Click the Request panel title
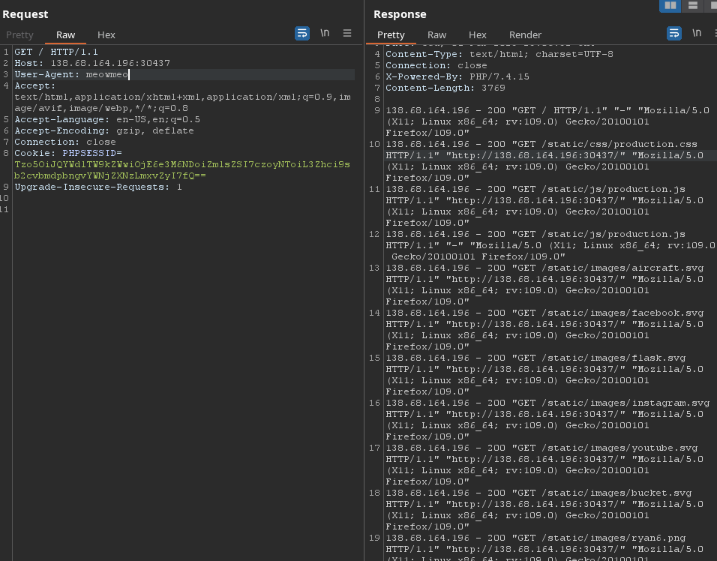The height and width of the screenshot is (561, 717). point(25,14)
